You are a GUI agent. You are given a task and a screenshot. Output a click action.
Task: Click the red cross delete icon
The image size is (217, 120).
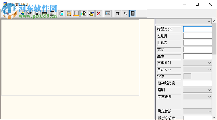click(98, 14)
